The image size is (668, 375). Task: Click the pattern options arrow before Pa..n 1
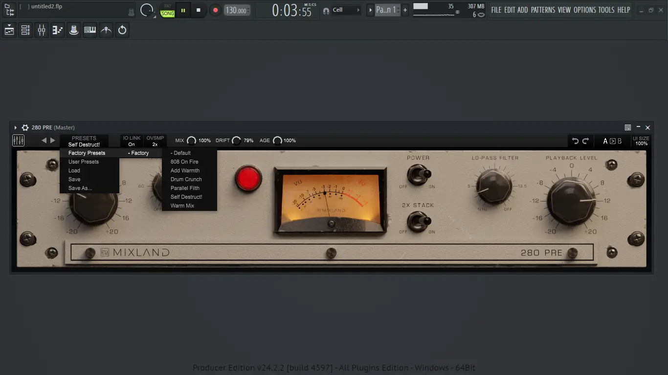(370, 10)
